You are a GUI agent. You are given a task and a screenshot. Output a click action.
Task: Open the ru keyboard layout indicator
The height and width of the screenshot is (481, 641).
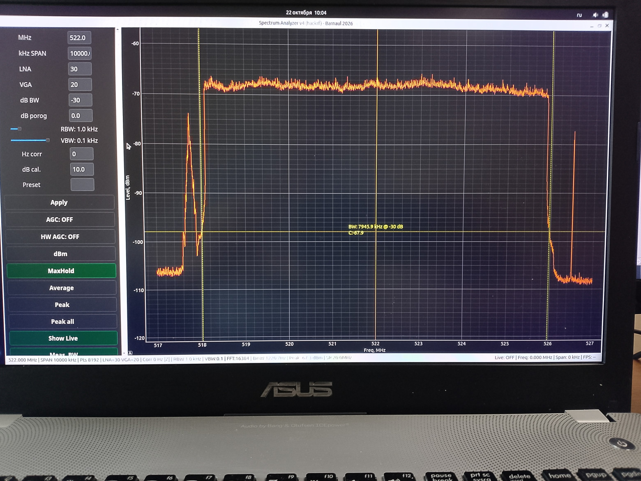point(579,15)
